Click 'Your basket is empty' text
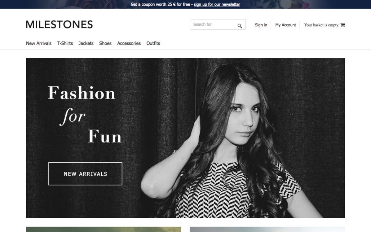Screen dimensions: 371x232 [321, 25]
